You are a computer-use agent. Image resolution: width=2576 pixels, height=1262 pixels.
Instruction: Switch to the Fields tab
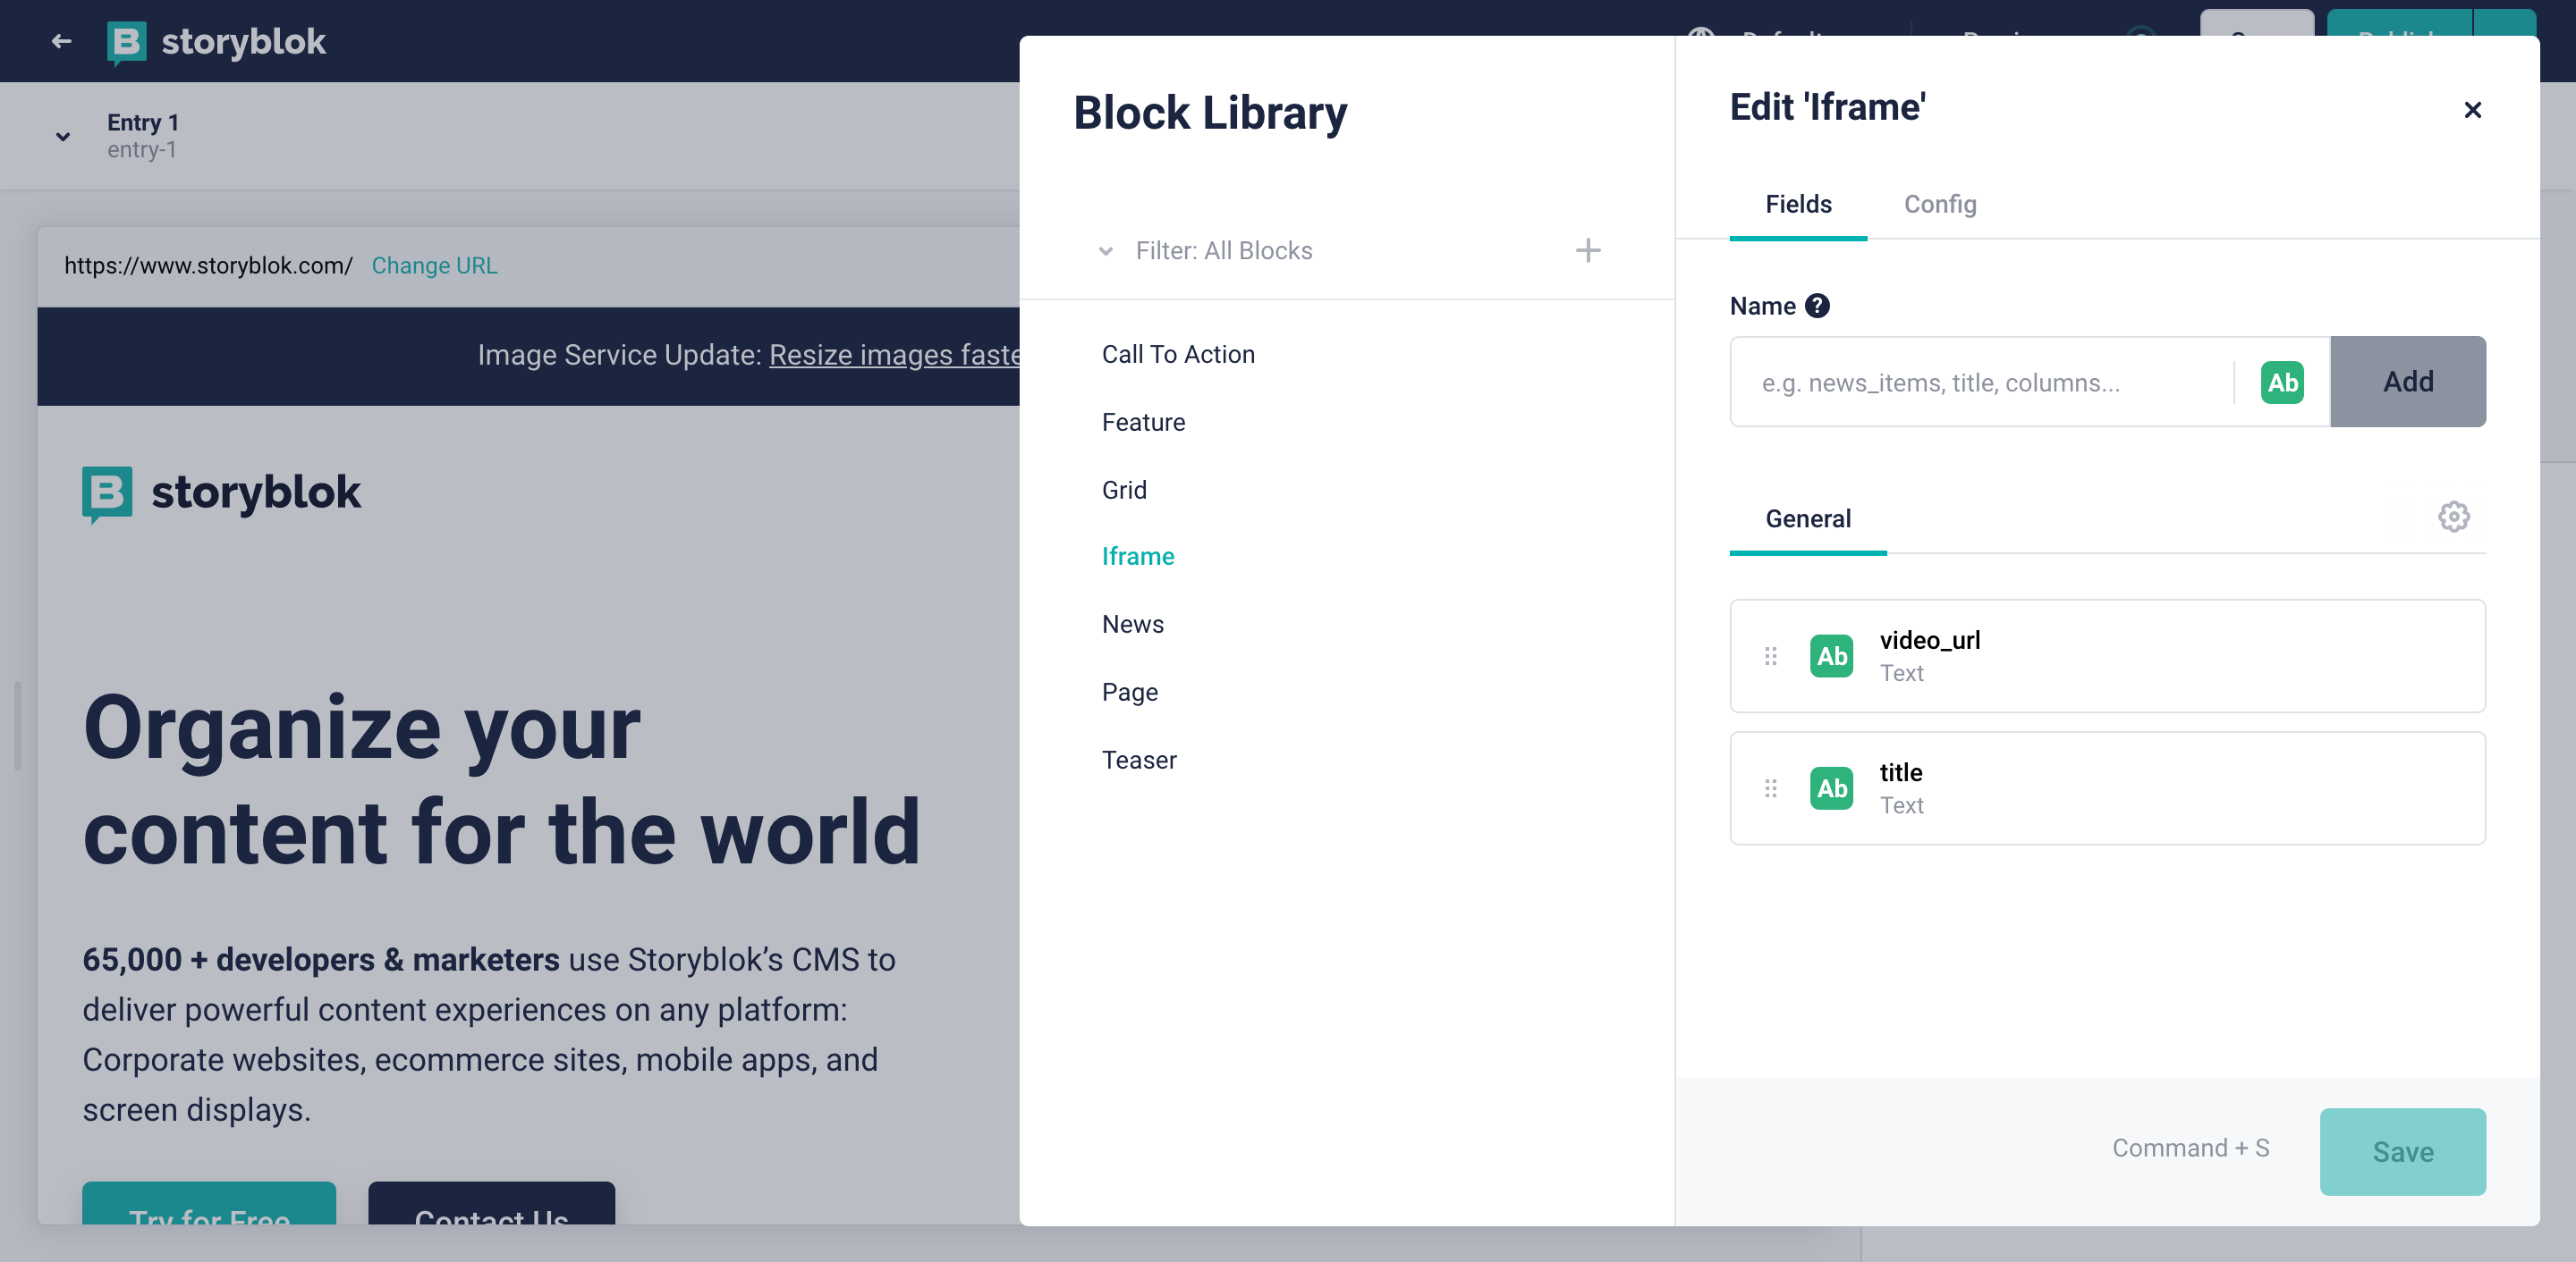pyautogui.click(x=1798, y=205)
